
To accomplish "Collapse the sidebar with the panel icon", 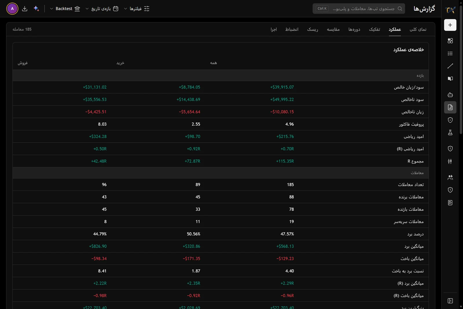I will tap(450, 301).
